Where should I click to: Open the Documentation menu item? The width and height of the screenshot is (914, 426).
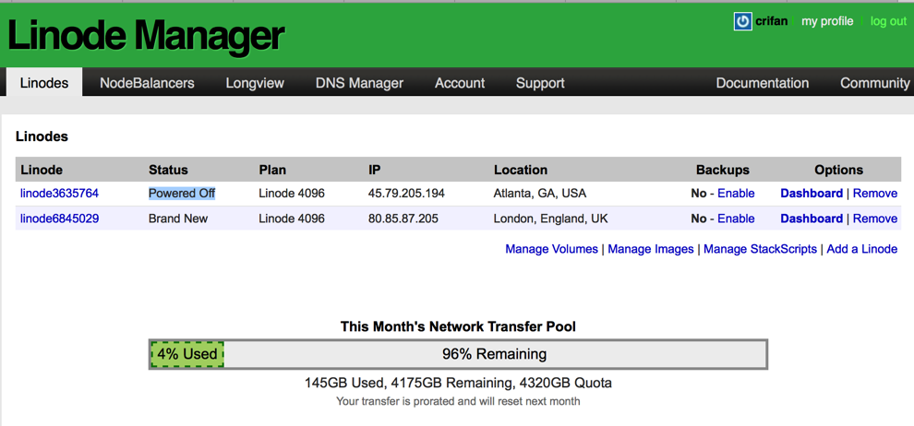click(x=762, y=83)
